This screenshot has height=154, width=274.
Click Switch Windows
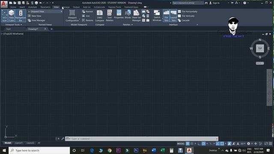pos(157,16)
